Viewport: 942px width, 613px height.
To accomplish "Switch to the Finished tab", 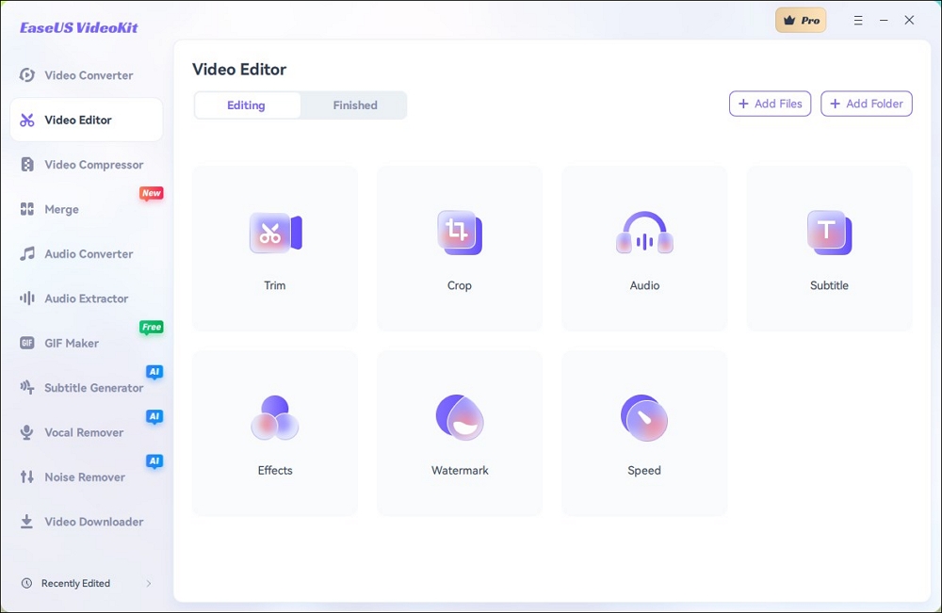I will [x=353, y=105].
